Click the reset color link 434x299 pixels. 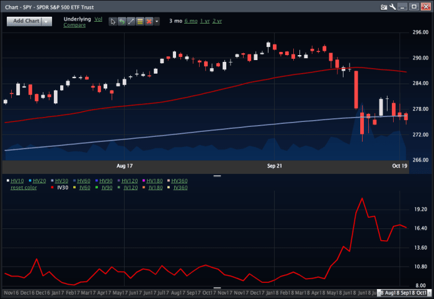click(24, 187)
